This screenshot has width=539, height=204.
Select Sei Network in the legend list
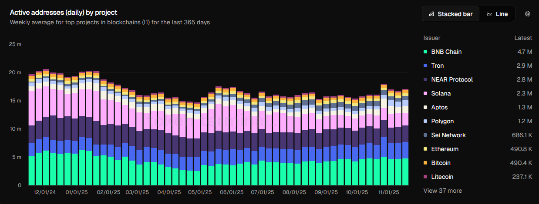pos(478,135)
